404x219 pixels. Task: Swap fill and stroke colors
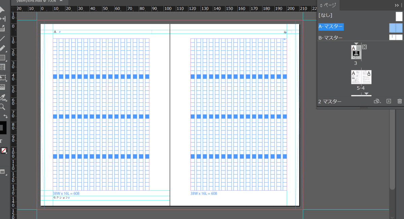pyautogui.click(x=5, y=116)
